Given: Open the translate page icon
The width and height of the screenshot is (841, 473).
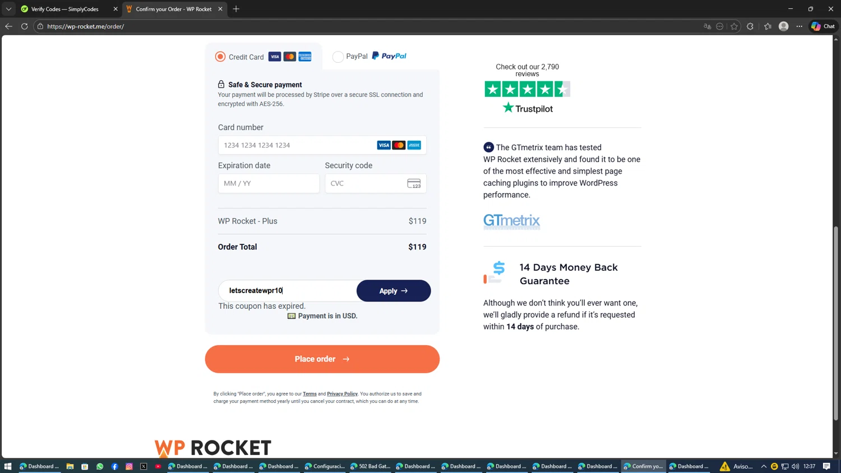Looking at the screenshot, I should 708,26.
